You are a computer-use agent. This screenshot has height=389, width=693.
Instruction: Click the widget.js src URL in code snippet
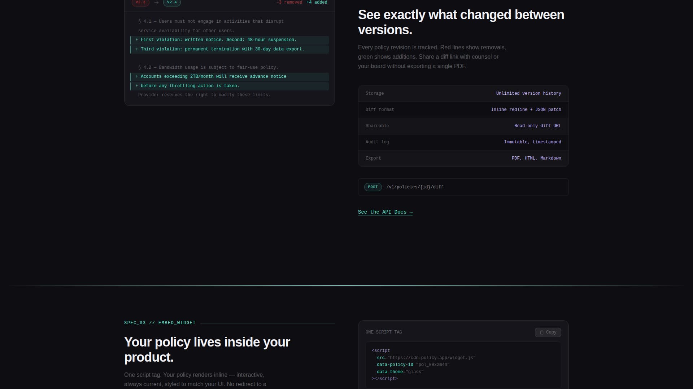click(x=431, y=358)
